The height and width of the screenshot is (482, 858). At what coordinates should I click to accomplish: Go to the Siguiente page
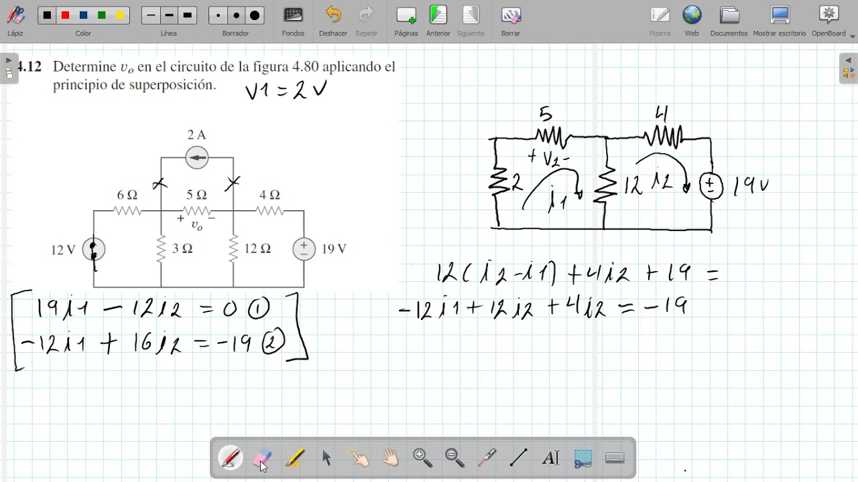coord(471,21)
